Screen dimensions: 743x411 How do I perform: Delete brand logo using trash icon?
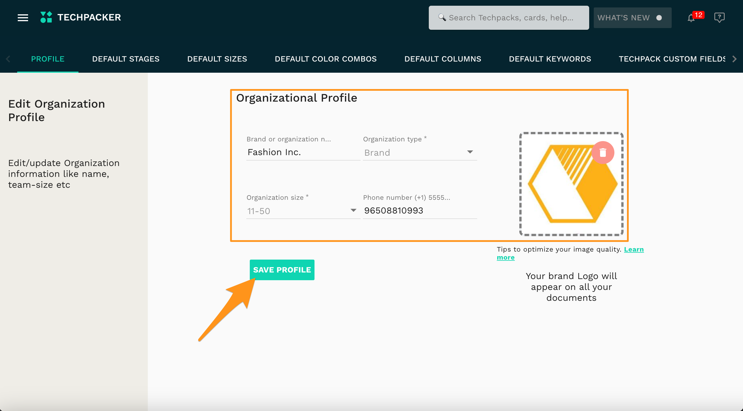pyautogui.click(x=603, y=153)
